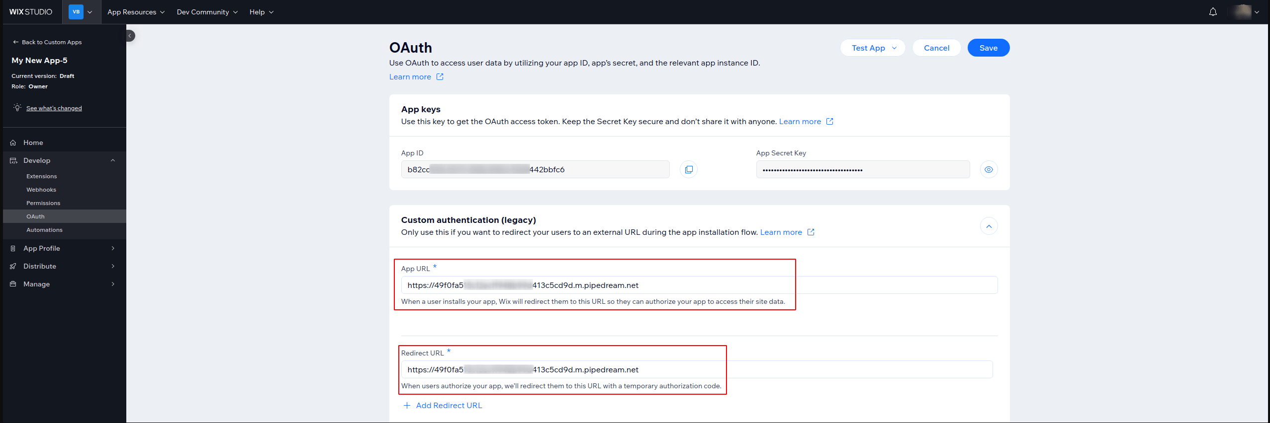Click the plus icon for Add Redirect URL
1270x423 pixels.
(407, 406)
